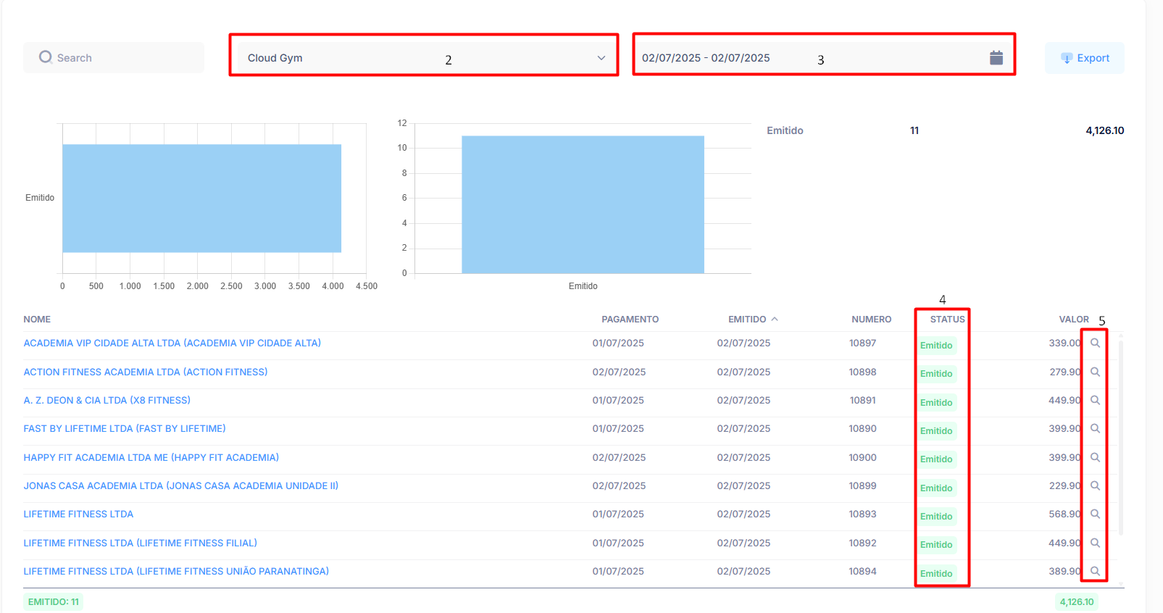Click the EMITIDO: 11 footer badge
Screen dimensions: 1163x613
coord(54,602)
